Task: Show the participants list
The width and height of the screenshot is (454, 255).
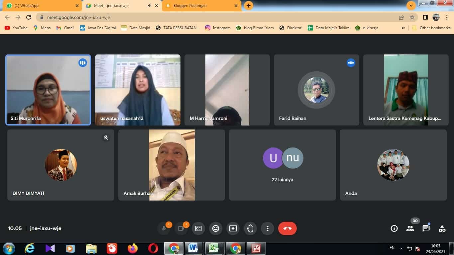Action: pos(410,228)
